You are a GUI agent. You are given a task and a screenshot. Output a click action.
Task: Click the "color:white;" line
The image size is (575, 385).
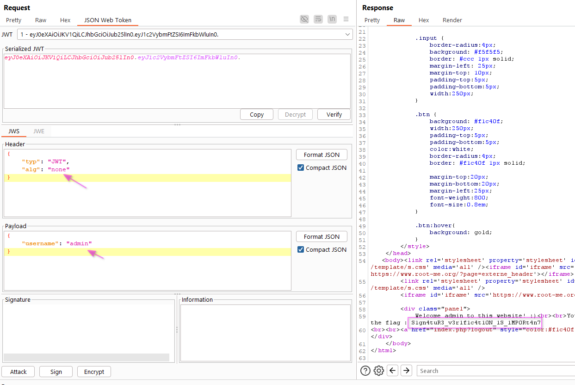(451, 149)
